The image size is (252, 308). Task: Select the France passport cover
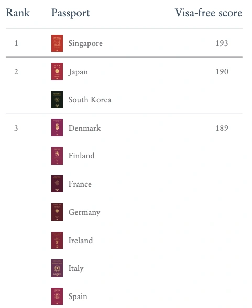57,184
